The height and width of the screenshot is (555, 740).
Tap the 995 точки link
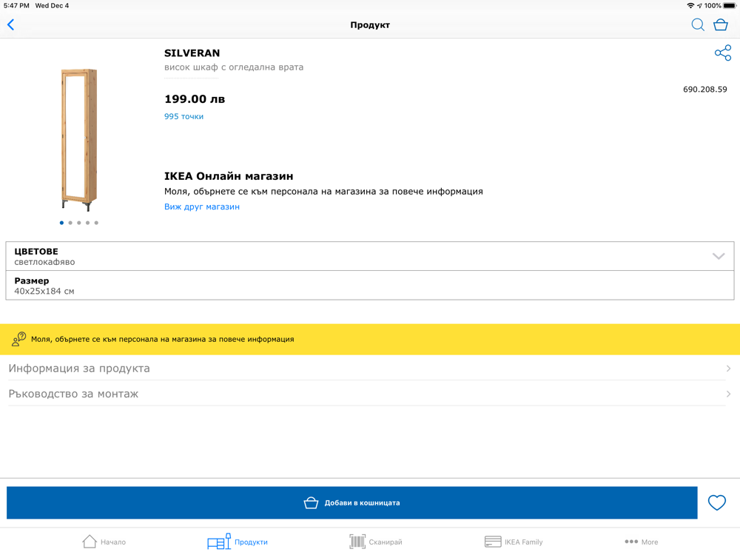184,117
